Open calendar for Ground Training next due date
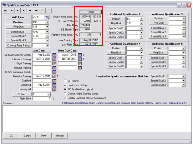193x145 pixels. click(x=80, y=68)
